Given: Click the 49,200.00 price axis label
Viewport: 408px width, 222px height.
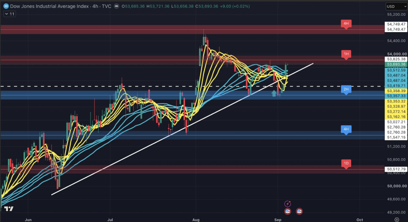Looking at the screenshot, I should point(396,213).
